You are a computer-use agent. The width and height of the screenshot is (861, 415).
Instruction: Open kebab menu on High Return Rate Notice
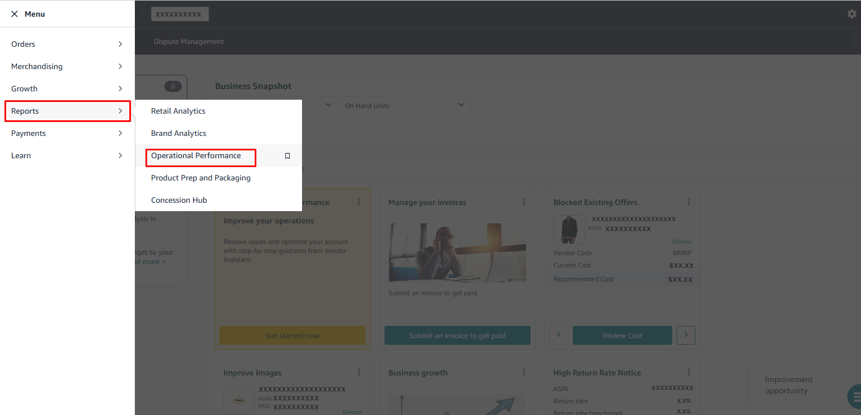(689, 372)
